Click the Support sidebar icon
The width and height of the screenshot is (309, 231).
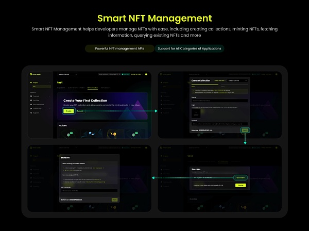coord(31,113)
